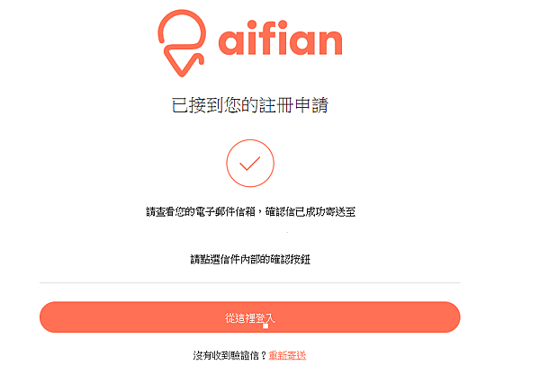
Task: Click the orange checkmark circle icon
Action: tap(250, 164)
